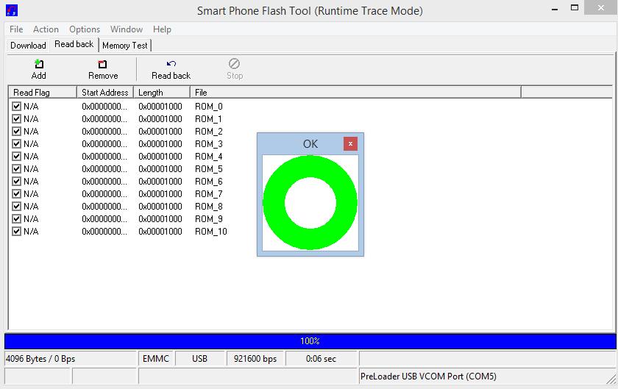The image size is (618, 389).
Task: Click the resize grip in bottom-right corner
Action: (x=611, y=379)
